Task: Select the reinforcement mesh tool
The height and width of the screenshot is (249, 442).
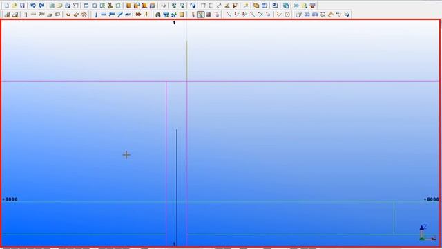Action: point(84,15)
